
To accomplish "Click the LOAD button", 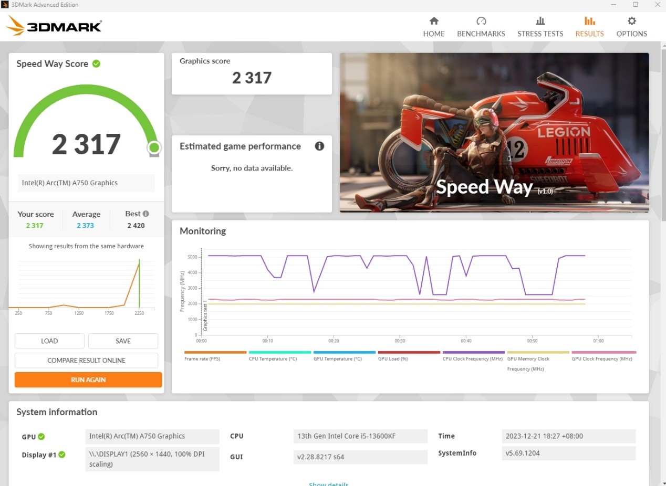I will click(x=49, y=341).
